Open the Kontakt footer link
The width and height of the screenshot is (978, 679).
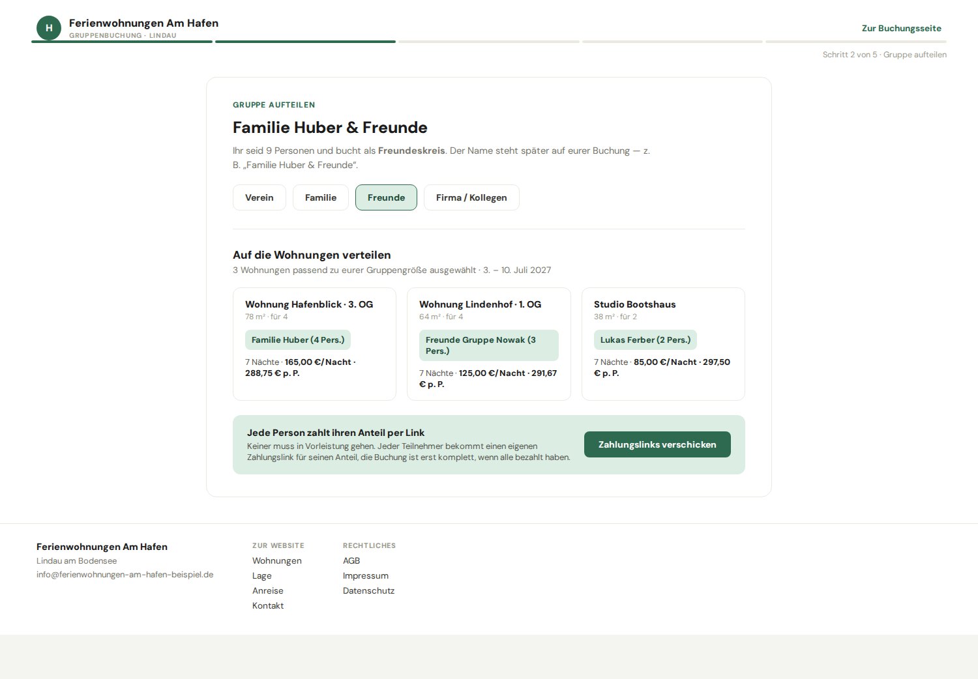[268, 605]
